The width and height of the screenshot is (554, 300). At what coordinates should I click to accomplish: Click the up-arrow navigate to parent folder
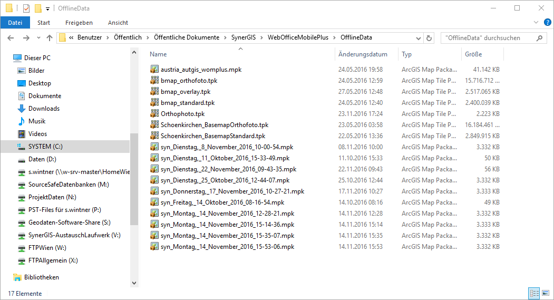(50, 38)
